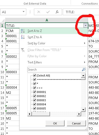Toggle the 000001 filter checkbox

tap(34, 92)
